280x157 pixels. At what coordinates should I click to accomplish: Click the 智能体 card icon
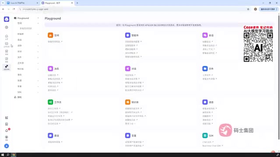click(128, 35)
